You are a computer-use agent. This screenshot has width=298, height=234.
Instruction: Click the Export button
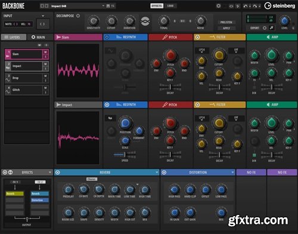coord(255,28)
